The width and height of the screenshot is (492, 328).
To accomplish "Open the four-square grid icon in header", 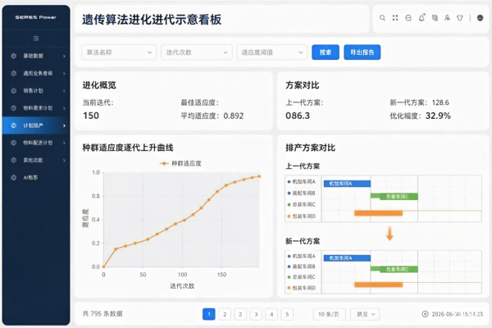I will pos(395,18).
